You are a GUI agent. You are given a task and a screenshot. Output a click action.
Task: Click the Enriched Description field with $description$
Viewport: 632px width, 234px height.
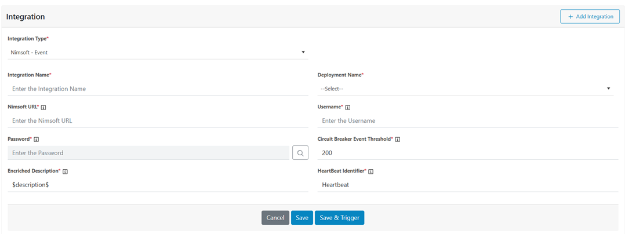point(157,185)
